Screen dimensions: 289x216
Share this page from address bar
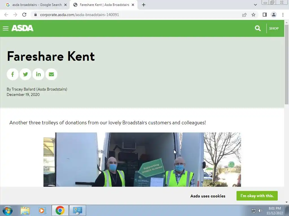pyautogui.click(x=244, y=15)
